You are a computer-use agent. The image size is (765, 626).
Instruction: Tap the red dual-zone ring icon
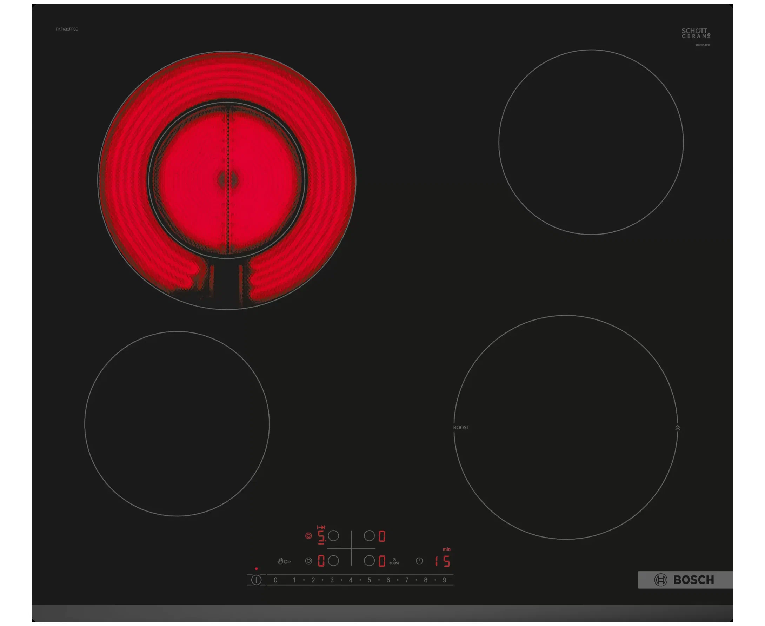coord(308,536)
